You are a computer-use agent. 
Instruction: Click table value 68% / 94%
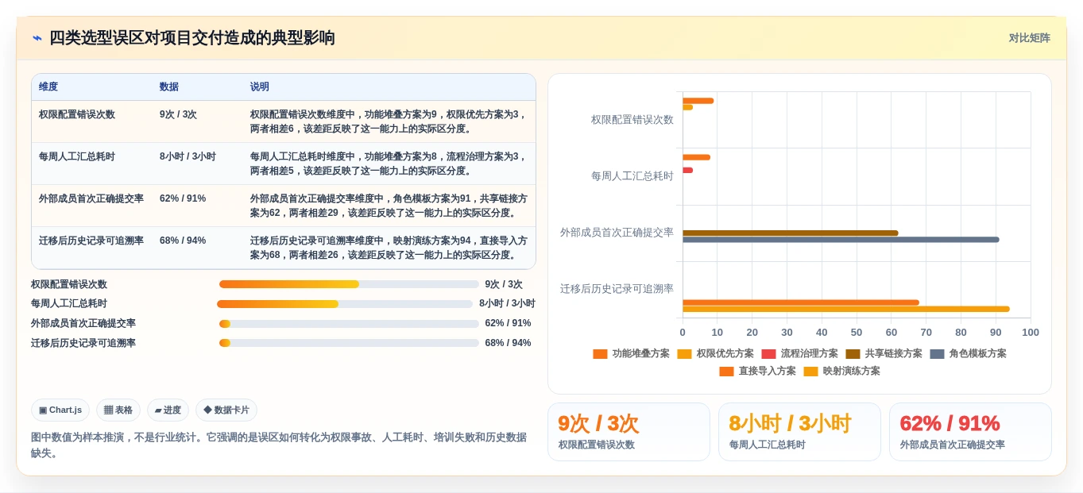click(x=183, y=241)
